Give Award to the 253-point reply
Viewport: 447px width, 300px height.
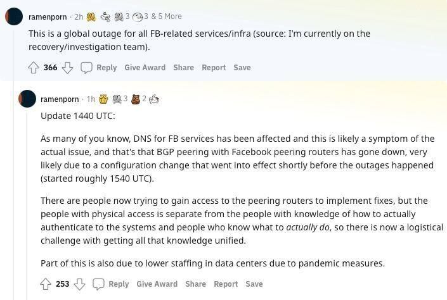(x=157, y=284)
